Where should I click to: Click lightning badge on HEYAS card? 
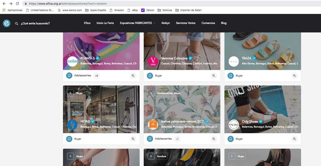pos(70,93)
